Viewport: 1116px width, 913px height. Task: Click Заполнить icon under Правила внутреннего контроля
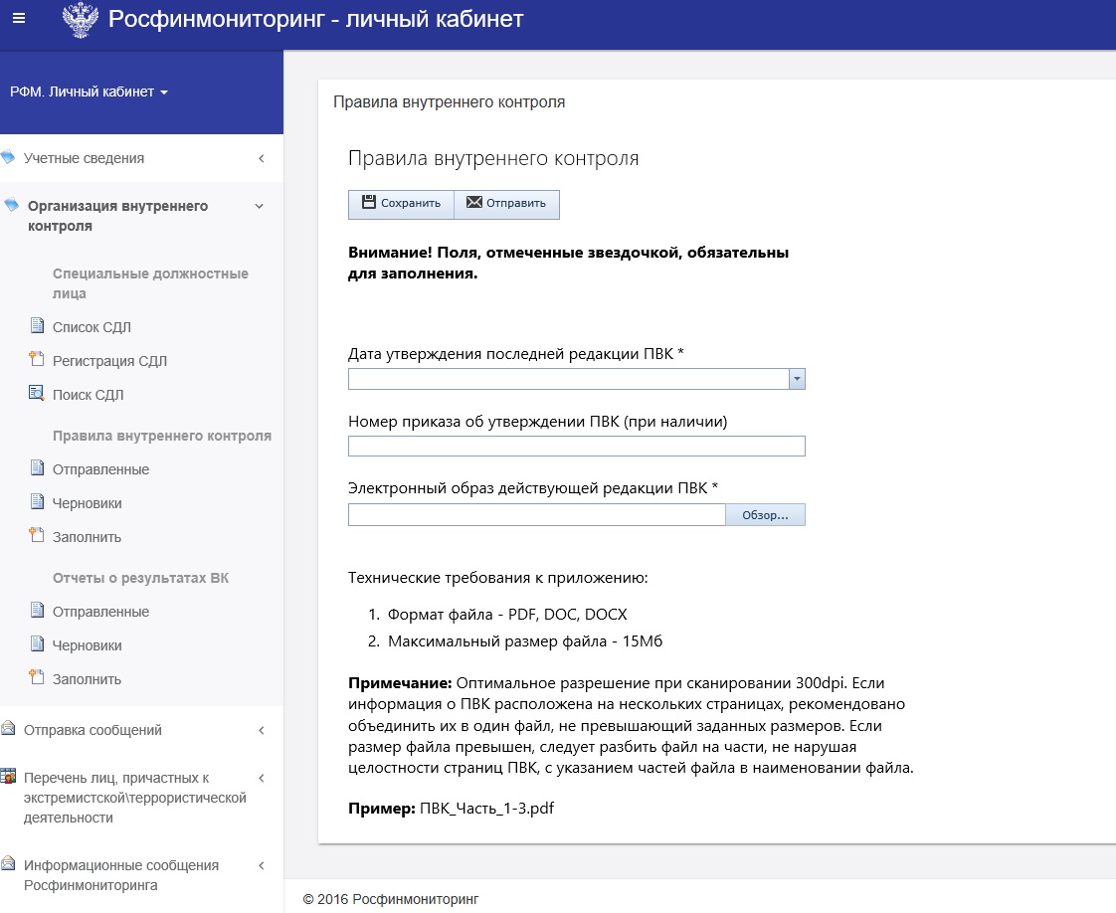[36, 534]
